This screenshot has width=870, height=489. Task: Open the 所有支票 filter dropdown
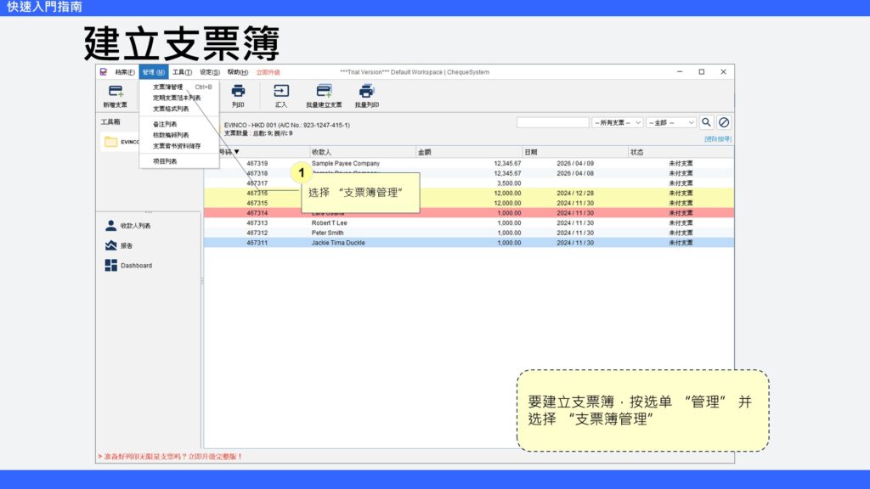[x=617, y=122]
